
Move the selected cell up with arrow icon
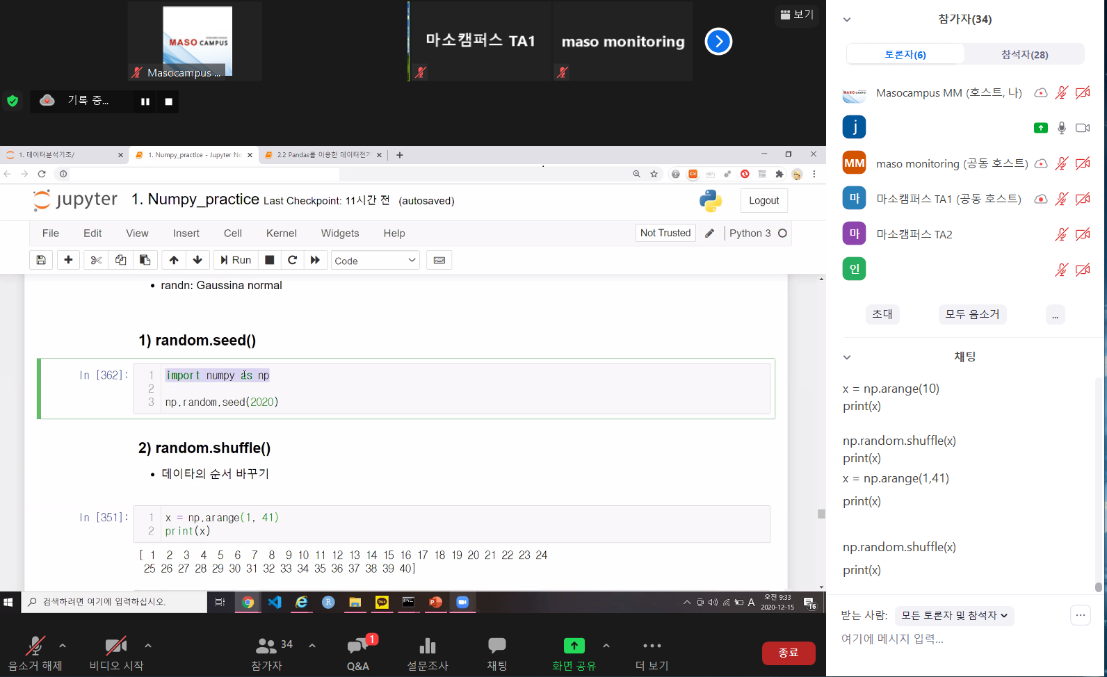click(174, 260)
